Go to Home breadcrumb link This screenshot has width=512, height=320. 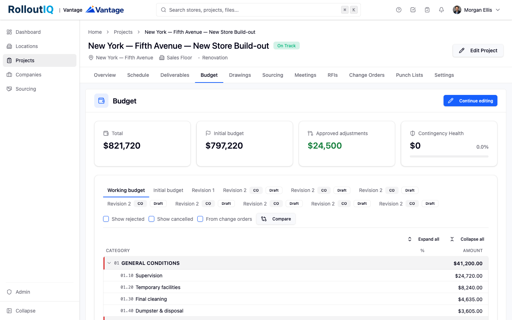[x=95, y=32]
